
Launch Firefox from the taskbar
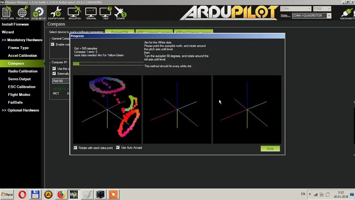[61, 194]
